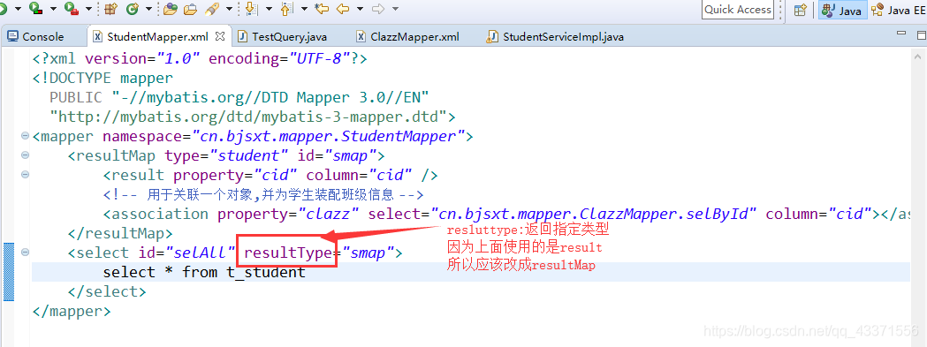Image resolution: width=927 pixels, height=347 pixels.
Task: Click the Previous Annotation icon
Action: [286, 8]
